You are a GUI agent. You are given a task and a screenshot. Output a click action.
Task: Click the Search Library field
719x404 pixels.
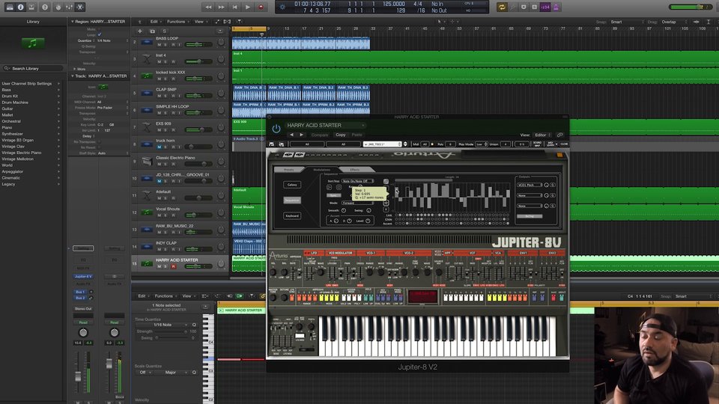[x=33, y=68]
